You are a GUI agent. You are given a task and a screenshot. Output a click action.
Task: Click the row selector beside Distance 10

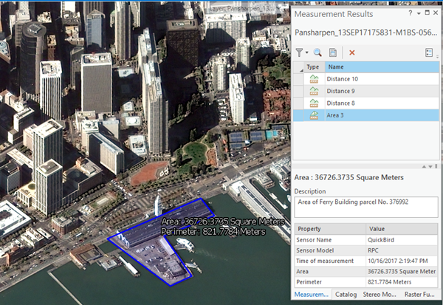point(298,79)
